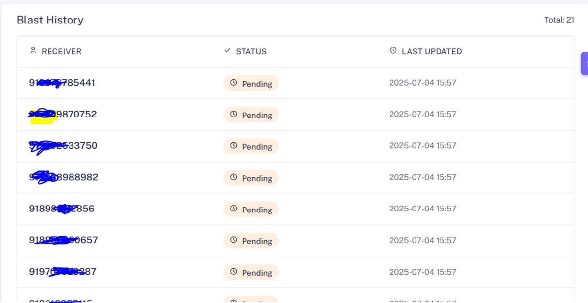588x303 pixels.
Task: Click the Total: 21 count label
Action: [x=559, y=20]
